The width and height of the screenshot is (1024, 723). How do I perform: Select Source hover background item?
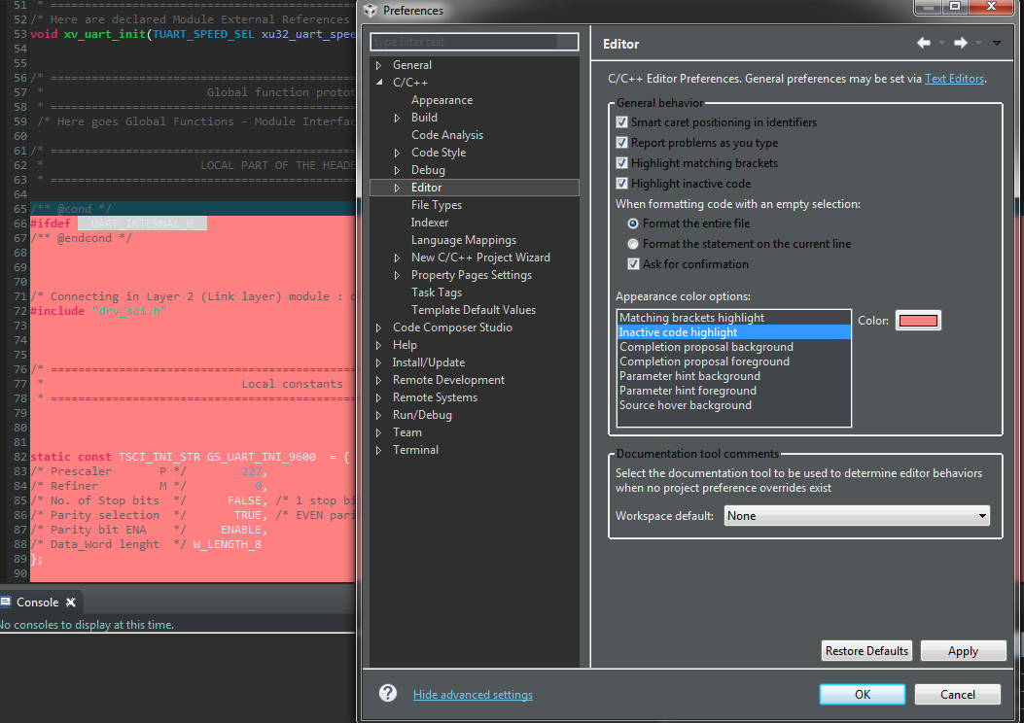click(x=733, y=405)
